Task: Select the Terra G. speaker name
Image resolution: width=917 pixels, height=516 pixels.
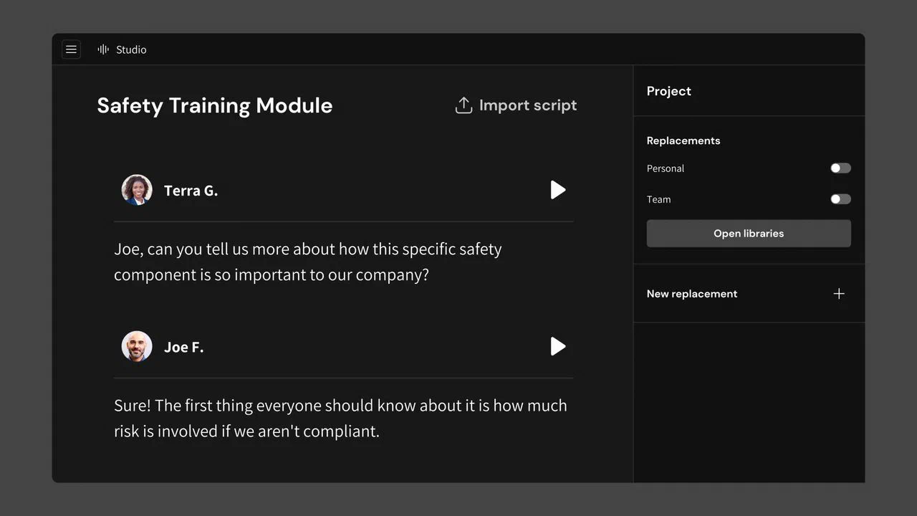Action: pyautogui.click(x=191, y=191)
